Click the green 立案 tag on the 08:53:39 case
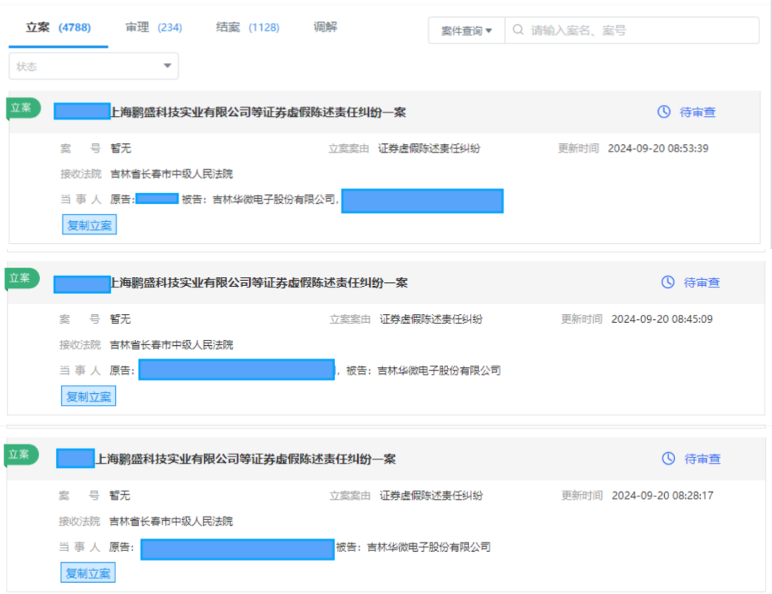 click(21, 108)
